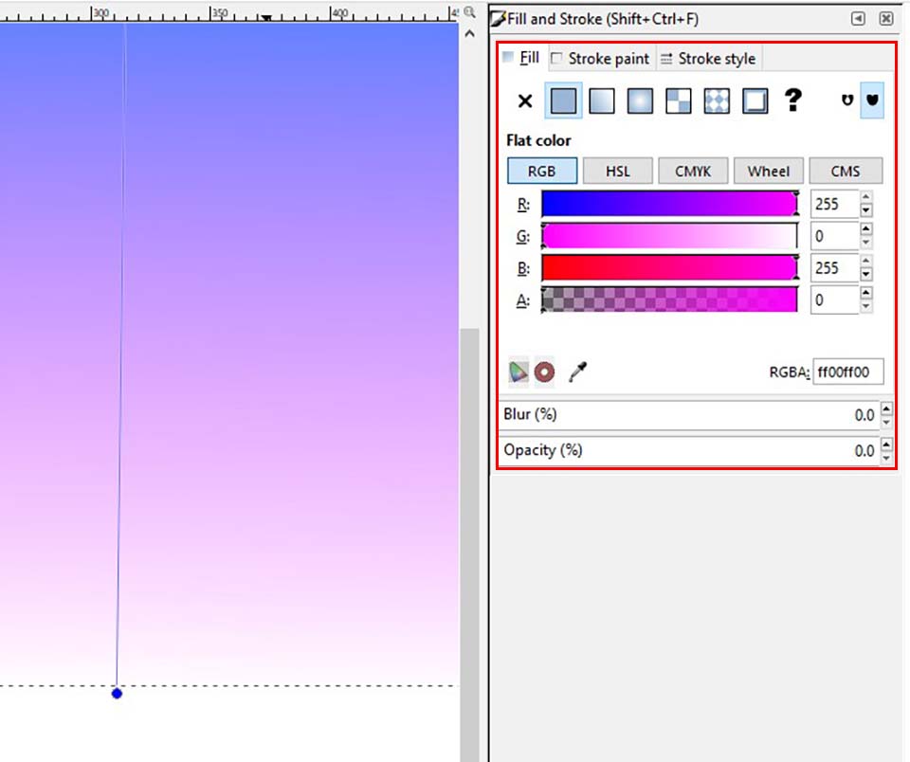This screenshot has height=762, width=910.
Task: Switch to the HSL color mode
Action: 617,171
